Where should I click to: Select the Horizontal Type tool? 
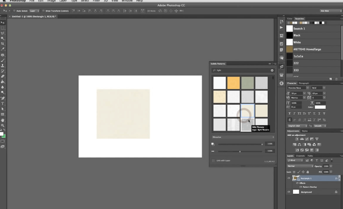(x=3, y=104)
